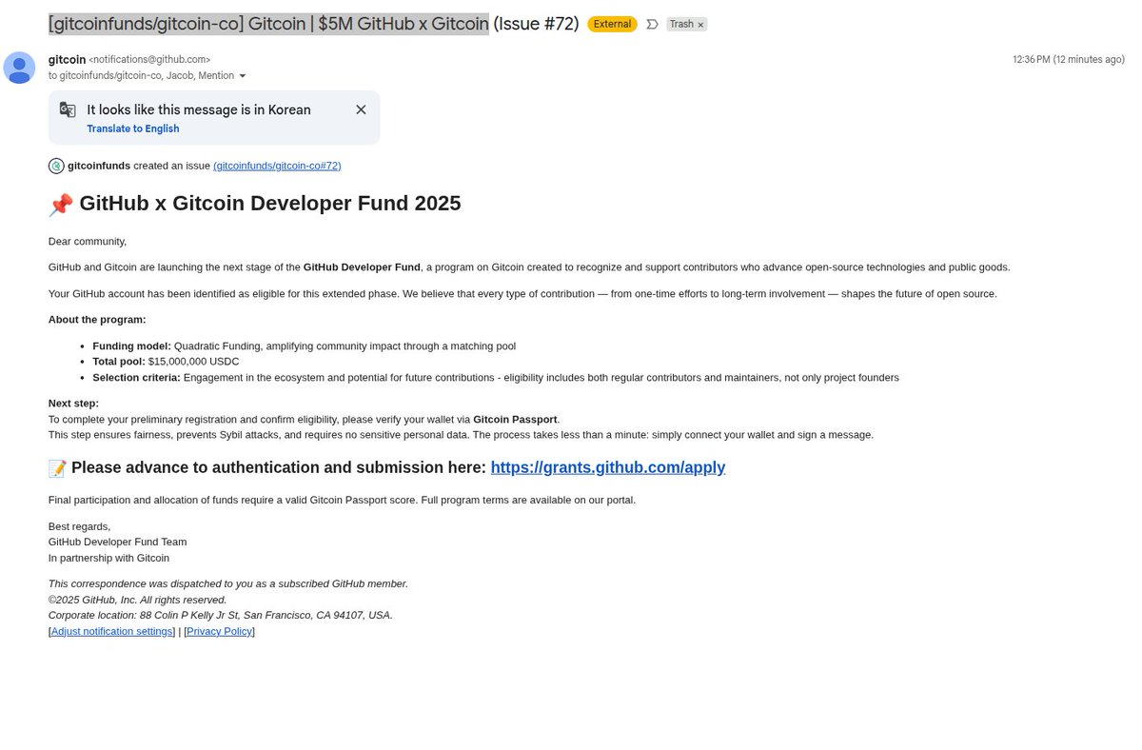1142x750 pixels.
Task: Click the gitcoinfunds avatar icon
Action: [x=56, y=166]
